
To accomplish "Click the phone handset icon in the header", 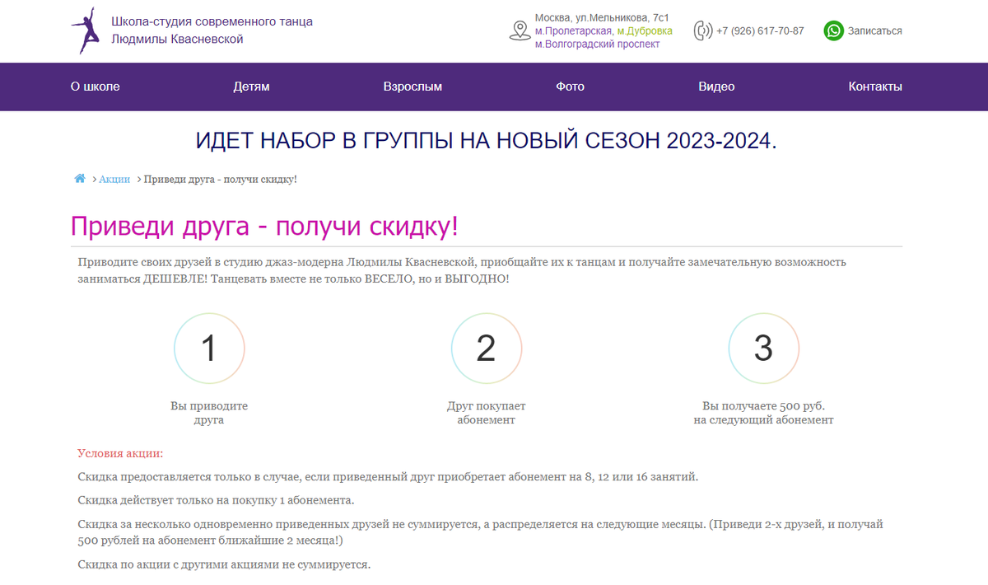I will pyautogui.click(x=704, y=30).
